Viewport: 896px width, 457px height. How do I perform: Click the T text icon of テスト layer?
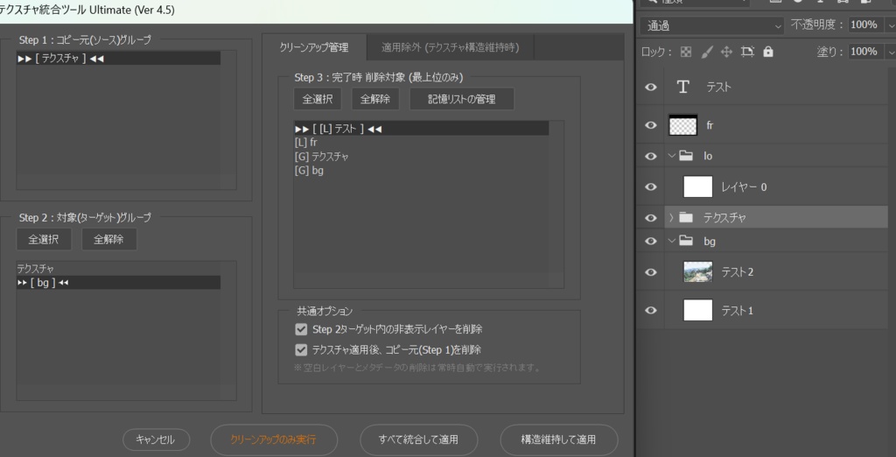click(682, 87)
